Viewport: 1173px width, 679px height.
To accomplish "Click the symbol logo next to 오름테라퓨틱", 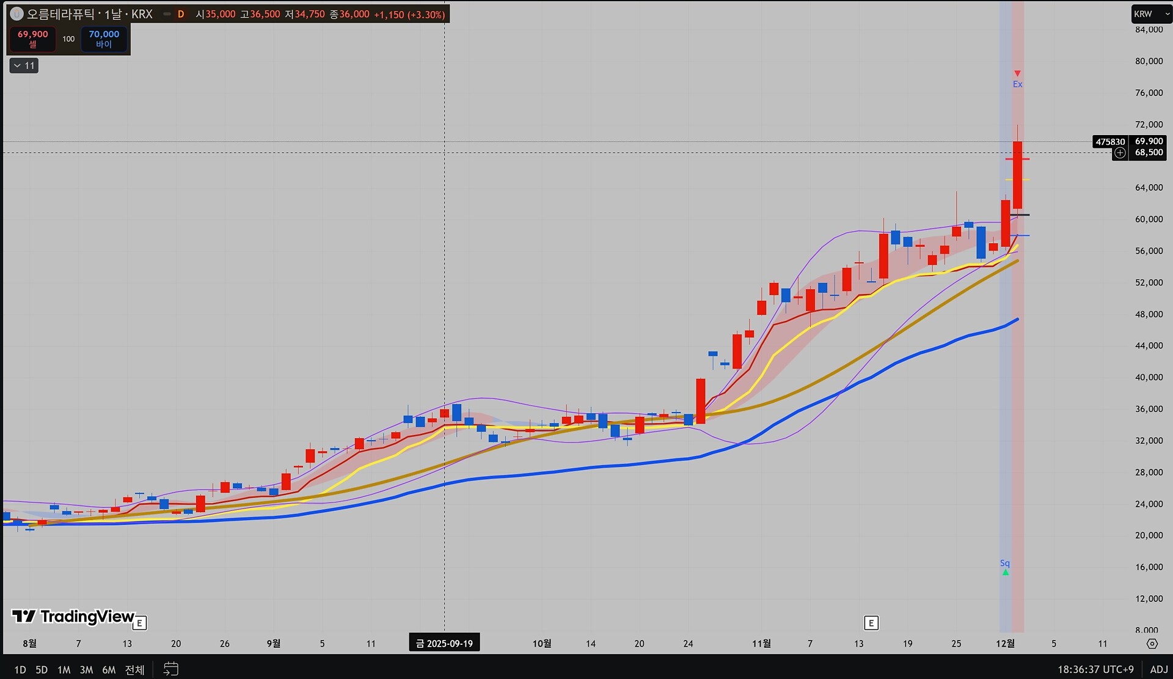I will 16,13.
